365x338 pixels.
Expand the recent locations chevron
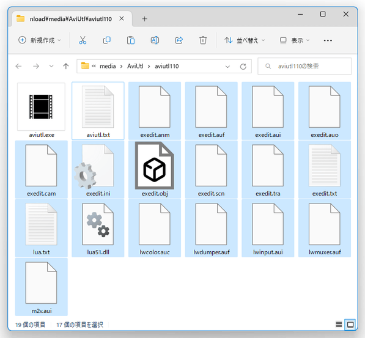tap(51, 67)
